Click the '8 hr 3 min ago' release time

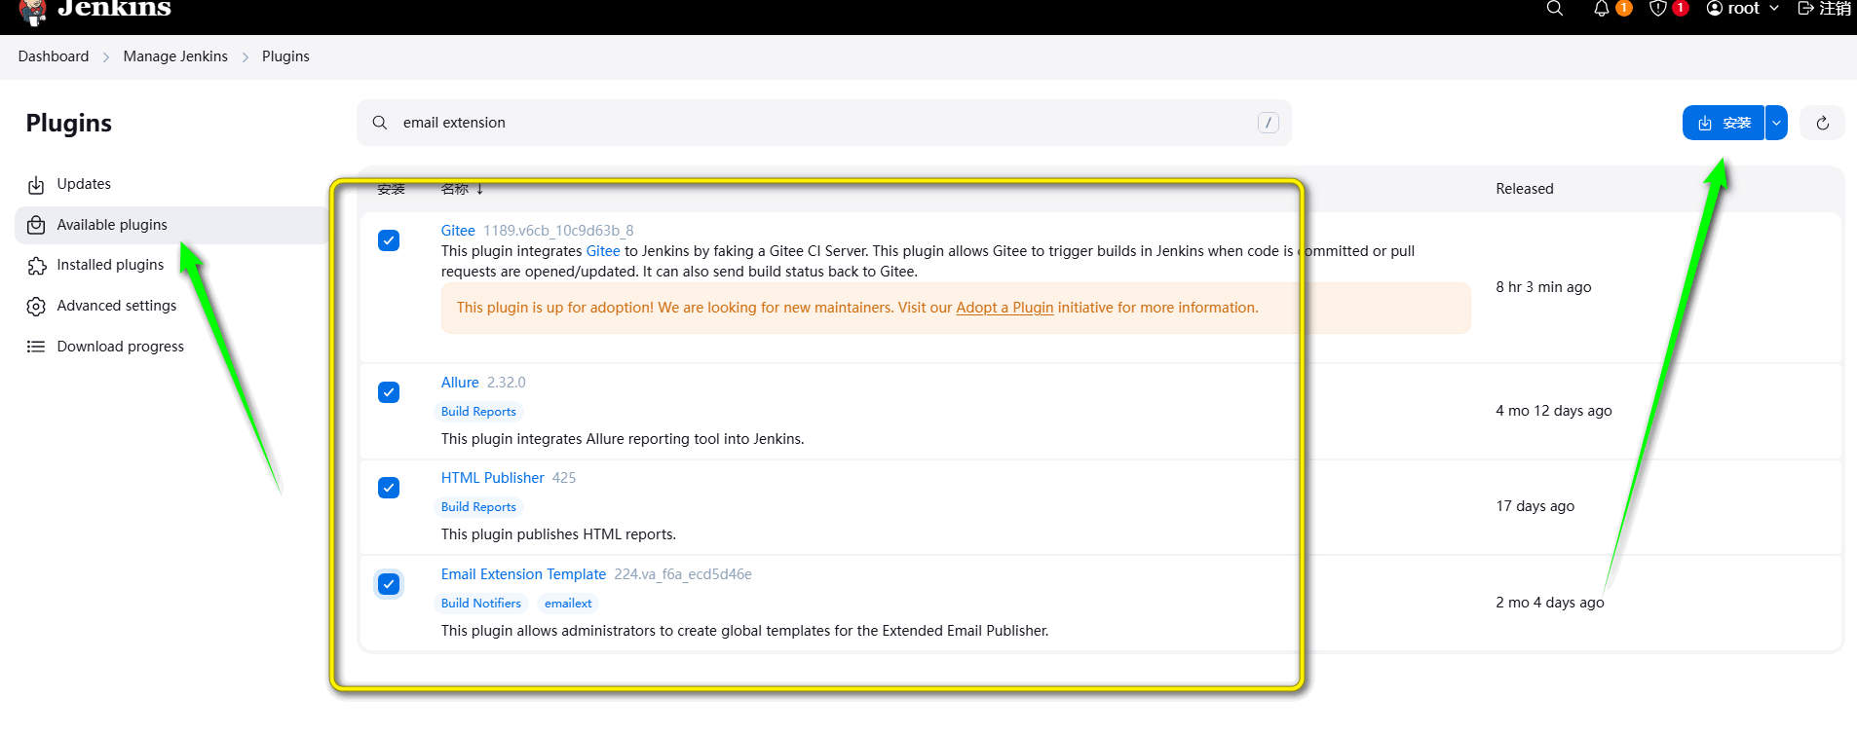pyautogui.click(x=1543, y=287)
